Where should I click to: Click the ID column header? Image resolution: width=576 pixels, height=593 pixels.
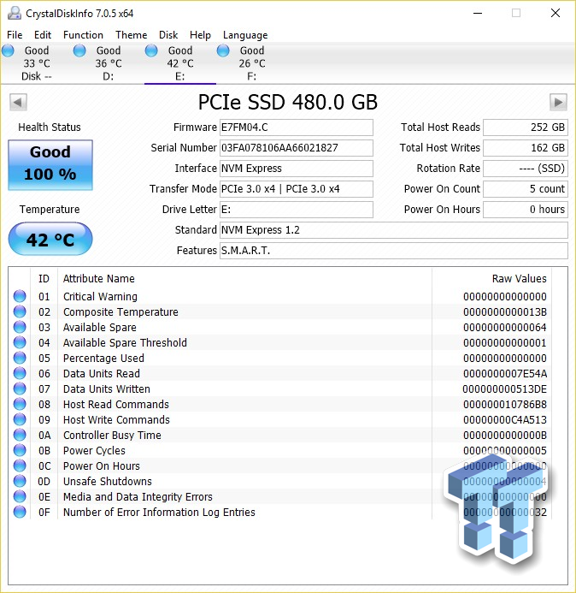(44, 279)
